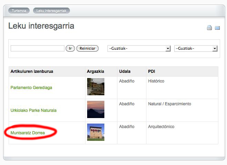Open the Urkiolako Parke Naturala link
The image size is (227, 165).
pos(33,110)
